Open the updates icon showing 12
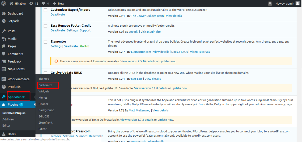The width and height of the screenshot is (302, 142). 31,4
